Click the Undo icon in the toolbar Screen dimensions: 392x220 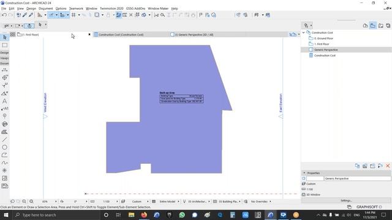[x=4, y=15]
